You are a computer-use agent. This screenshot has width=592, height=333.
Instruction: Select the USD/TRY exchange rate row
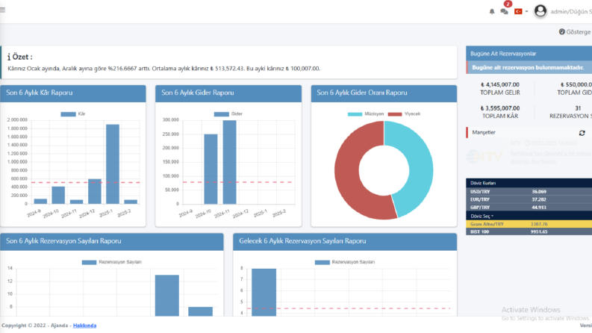click(x=529, y=191)
